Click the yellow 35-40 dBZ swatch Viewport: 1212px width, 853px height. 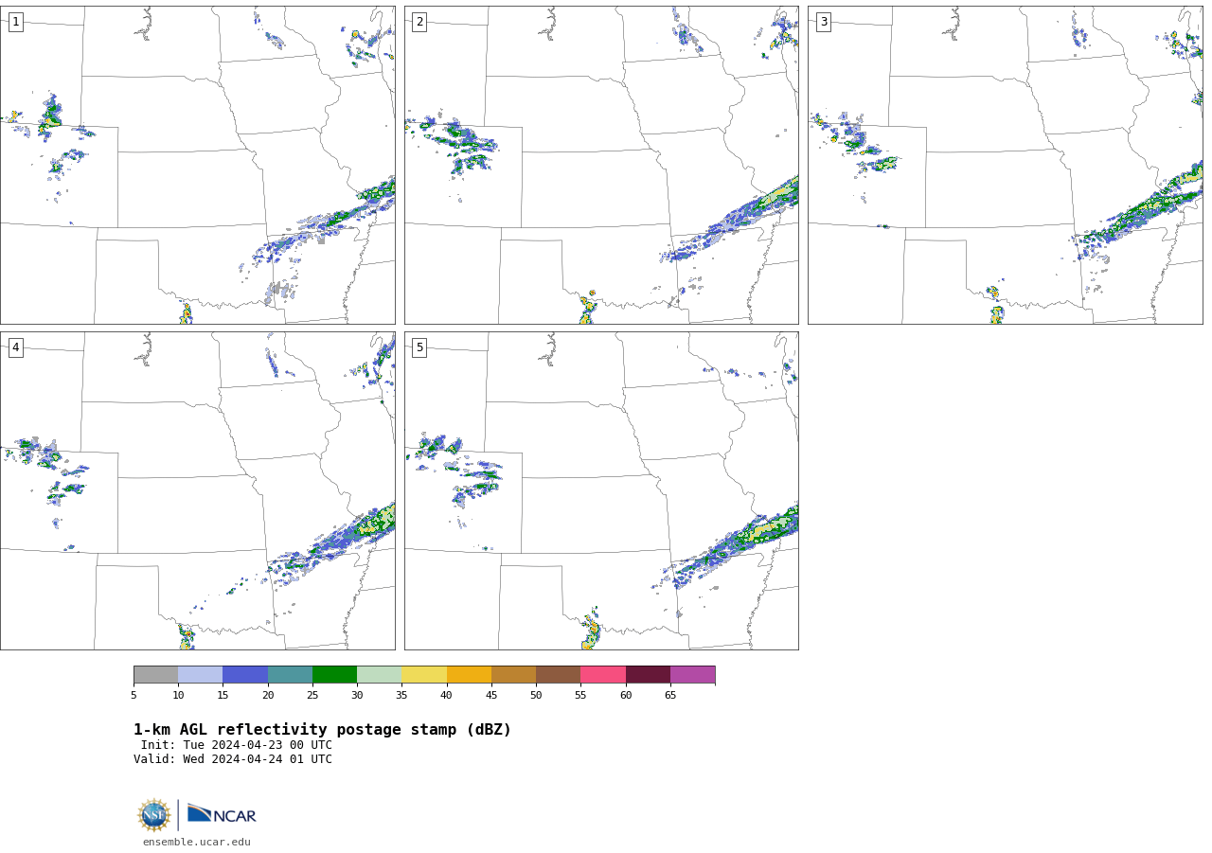424,675
